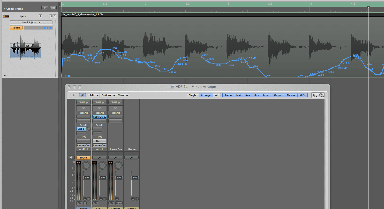The width and height of the screenshot is (384, 209).
Task: Click the add track plus button
Action: coord(44,8)
